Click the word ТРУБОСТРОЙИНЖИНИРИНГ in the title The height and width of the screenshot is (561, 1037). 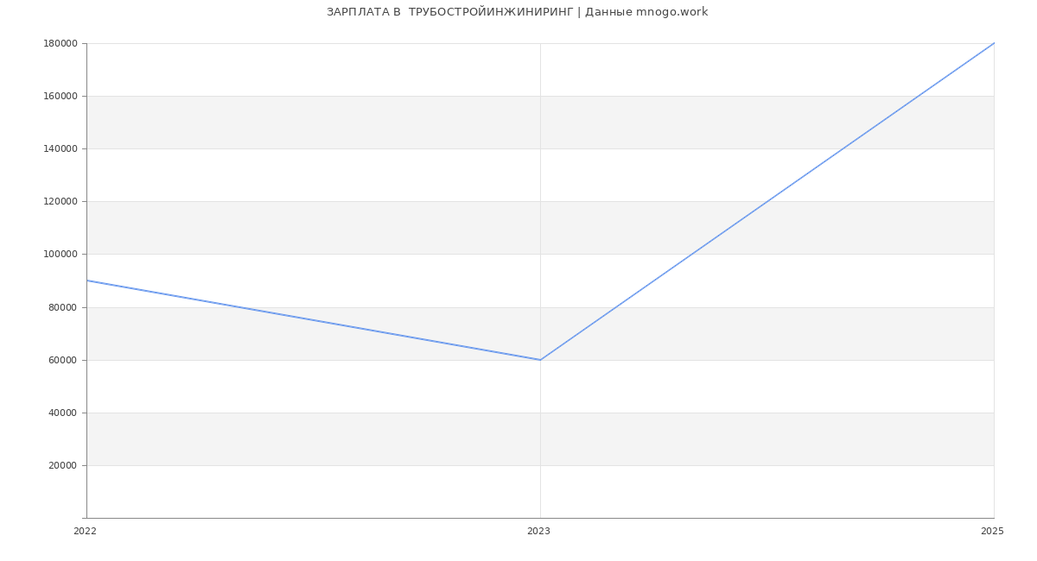coord(491,12)
